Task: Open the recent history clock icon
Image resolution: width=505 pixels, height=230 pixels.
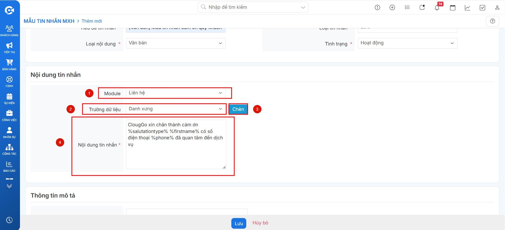Action: click(x=9, y=220)
